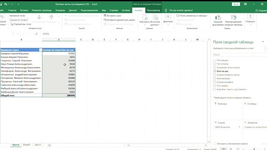Click the lightbulb tell-me icon
267x150 pixels.
pyautogui.click(x=166, y=10)
